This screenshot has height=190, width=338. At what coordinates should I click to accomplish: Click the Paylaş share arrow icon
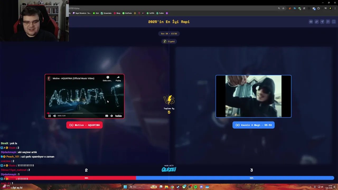coord(118,77)
